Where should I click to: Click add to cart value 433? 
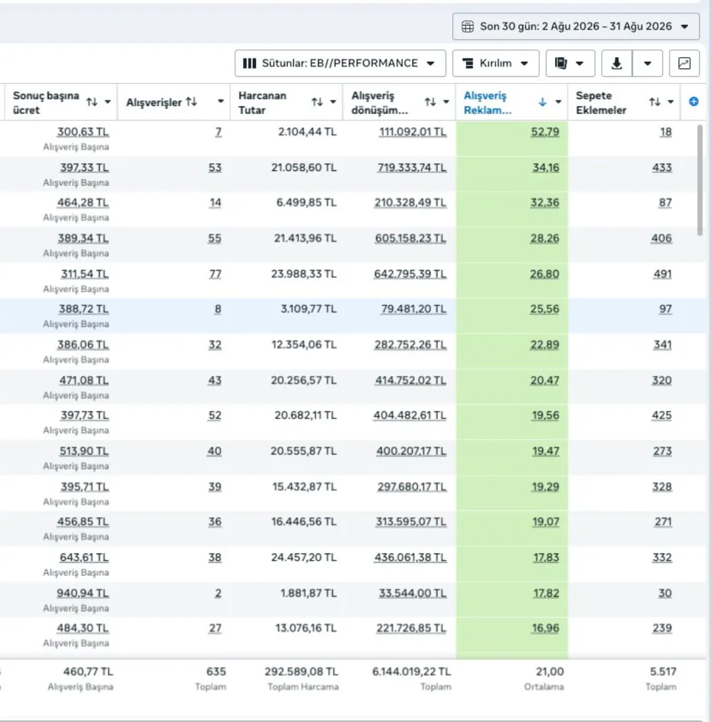[x=662, y=168]
